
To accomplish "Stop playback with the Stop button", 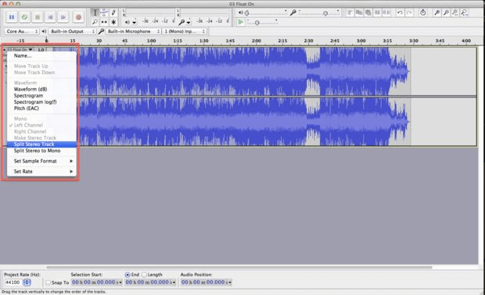I will (x=38, y=17).
